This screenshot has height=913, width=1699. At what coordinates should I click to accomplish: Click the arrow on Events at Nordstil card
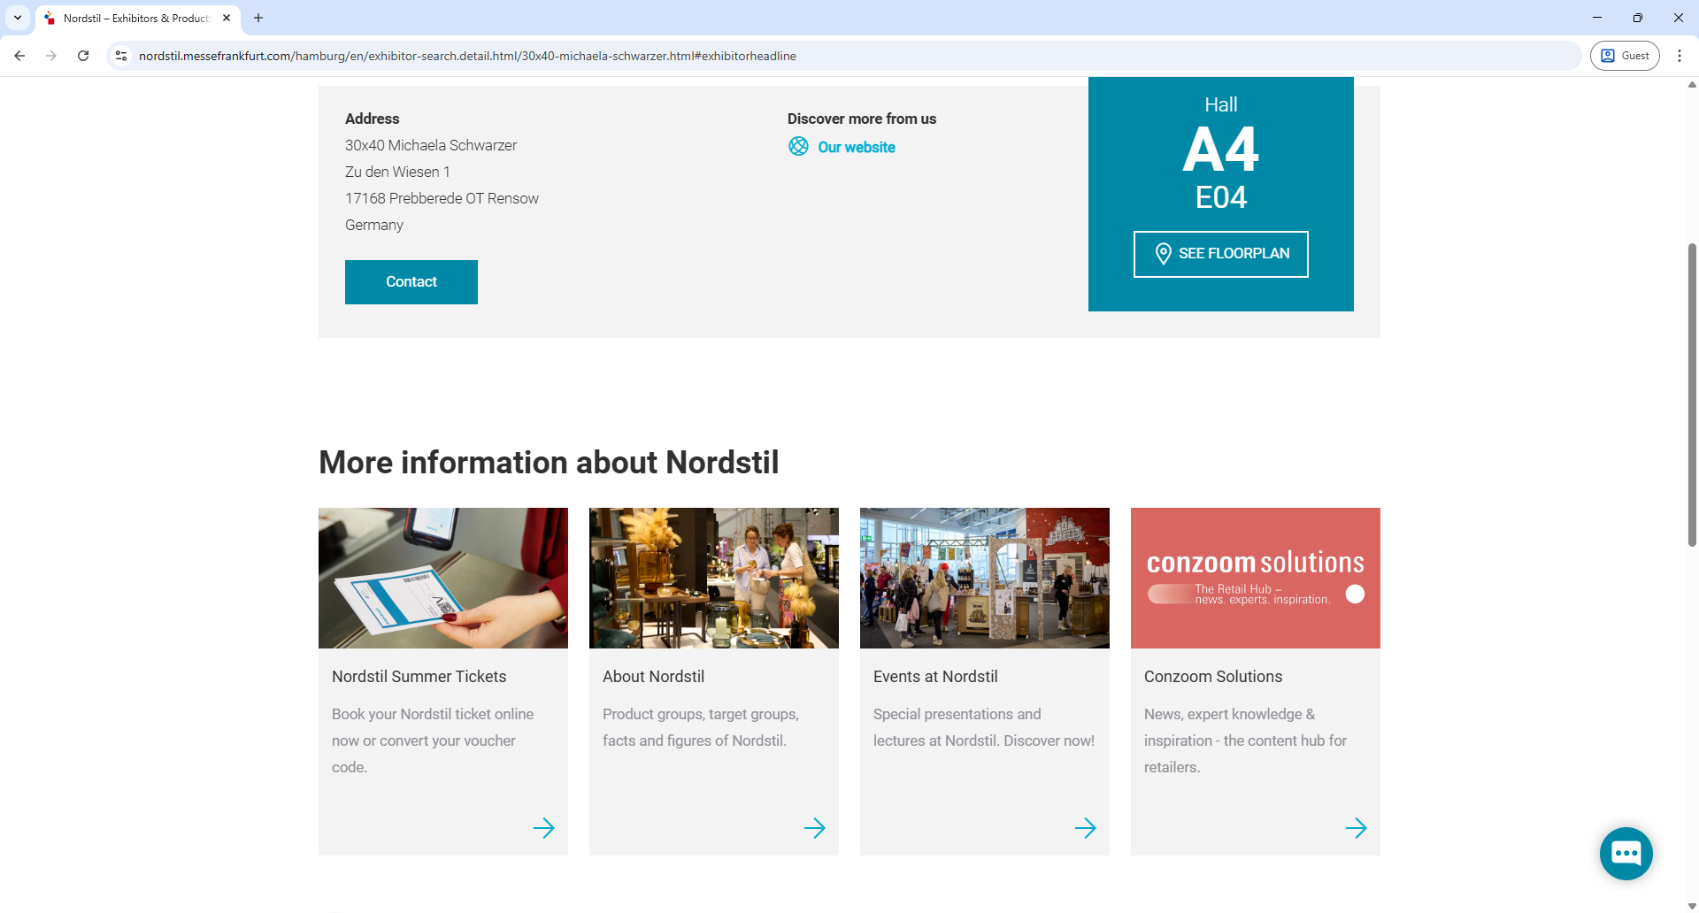pos(1087,828)
